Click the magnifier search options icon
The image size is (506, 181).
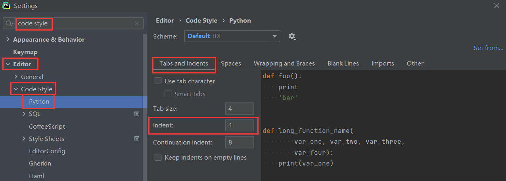coord(10,24)
